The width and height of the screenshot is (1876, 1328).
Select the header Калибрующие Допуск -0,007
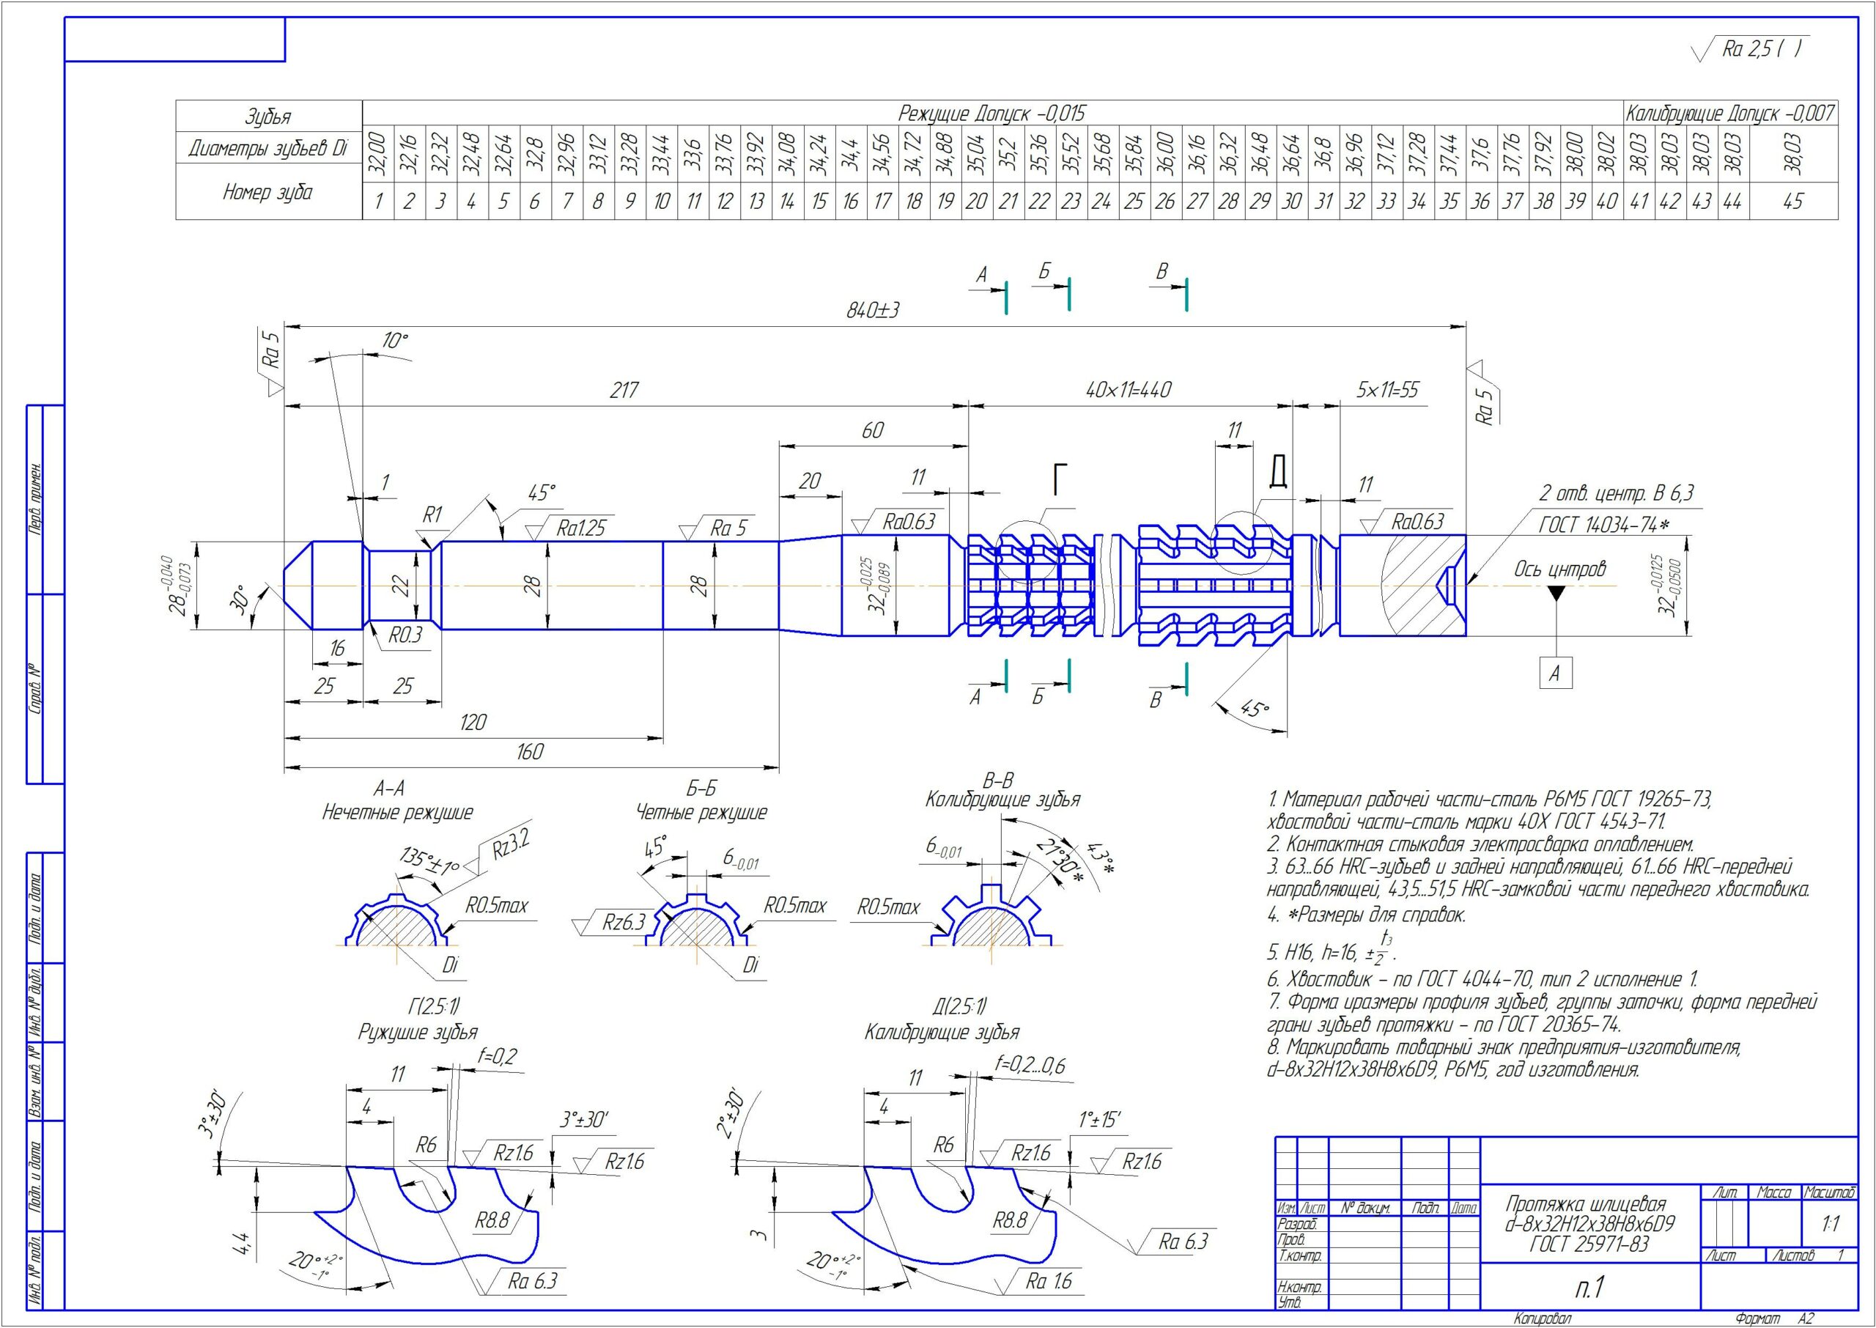[1730, 114]
